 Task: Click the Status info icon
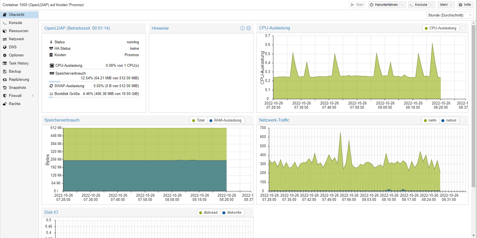pyautogui.click(x=51, y=42)
